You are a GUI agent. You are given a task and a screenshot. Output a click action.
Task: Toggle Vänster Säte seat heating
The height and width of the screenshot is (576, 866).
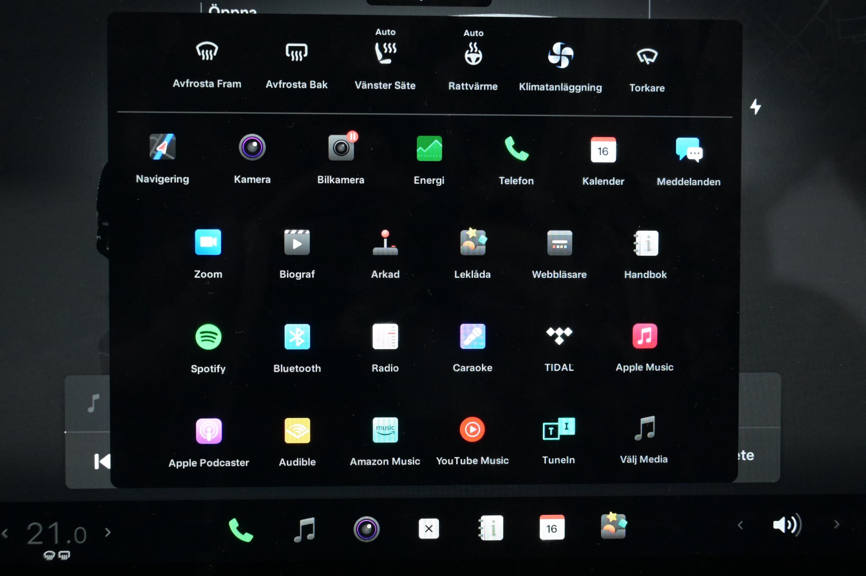(386, 53)
